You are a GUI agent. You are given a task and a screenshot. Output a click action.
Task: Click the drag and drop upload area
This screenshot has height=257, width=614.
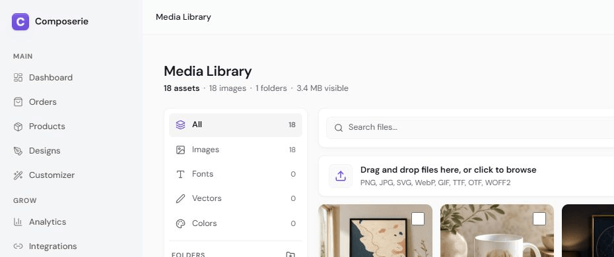click(466, 176)
